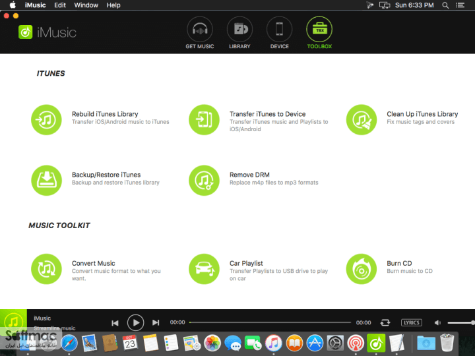Open System Preferences from the Dock
This screenshot has width=475, height=356.
pos(335,343)
